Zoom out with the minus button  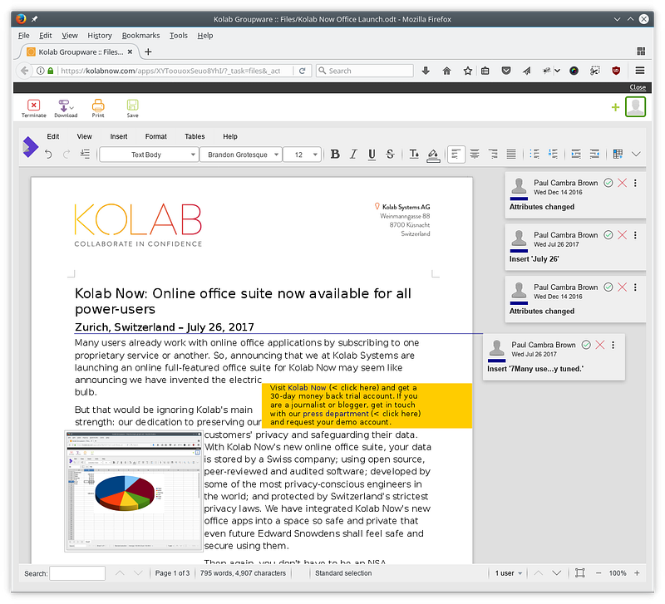598,573
